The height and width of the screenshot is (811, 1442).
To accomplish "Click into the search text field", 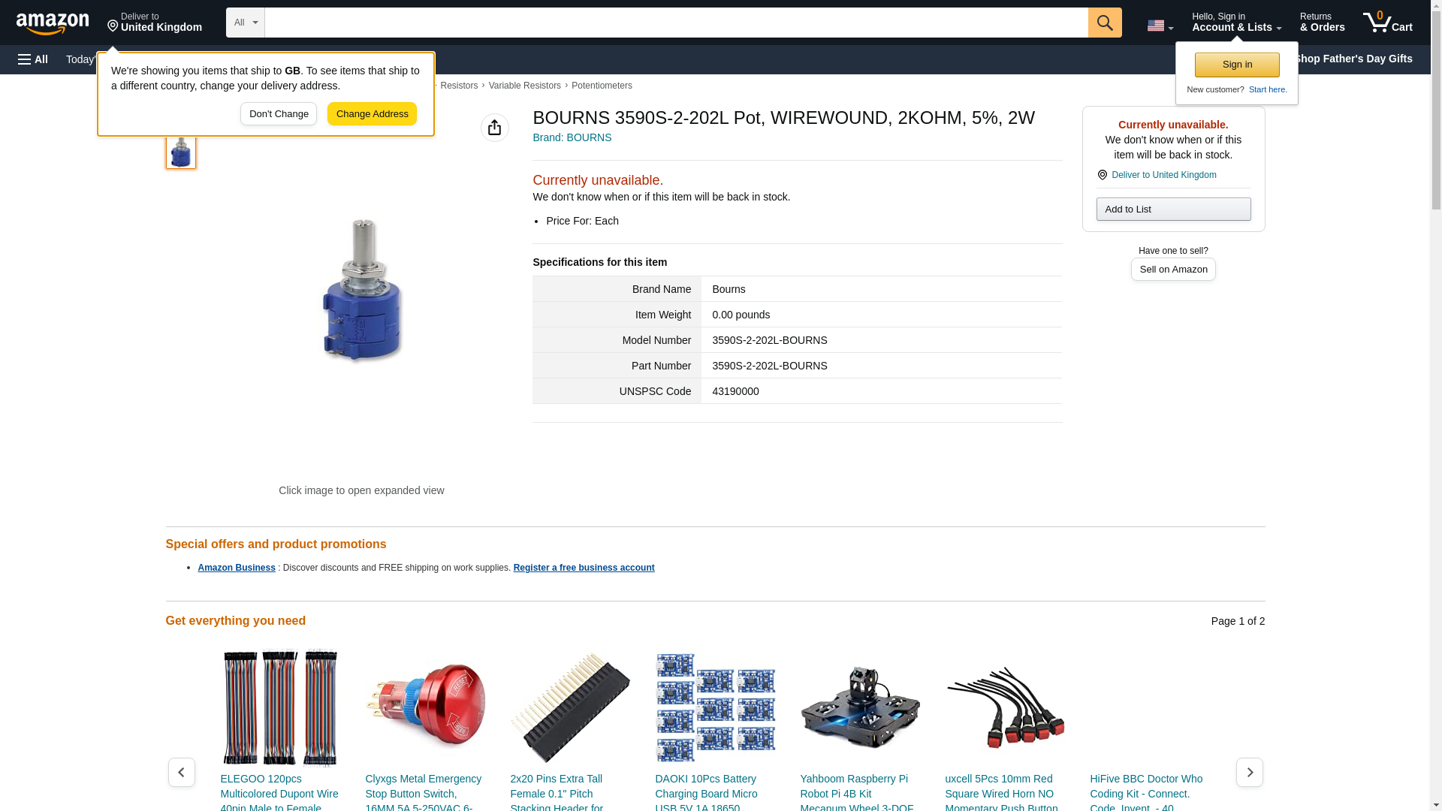I will 676,23.
